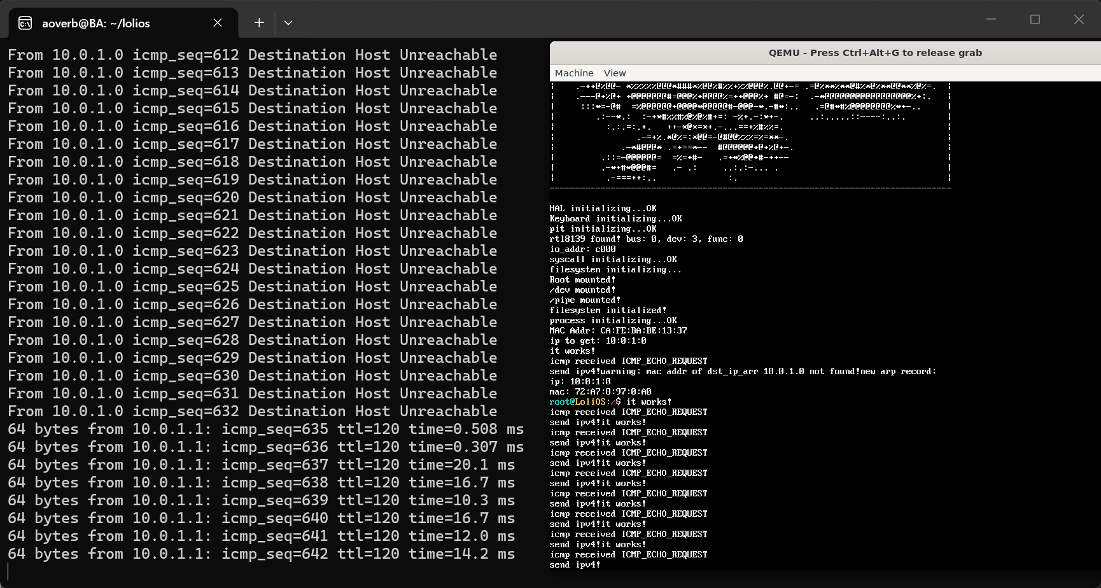Open a new terminal tab with plus

coord(259,23)
